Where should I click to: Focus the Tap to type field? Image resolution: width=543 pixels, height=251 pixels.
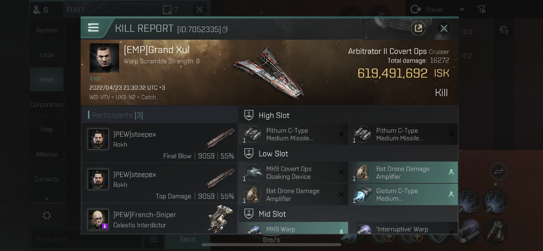(x=87, y=239)
